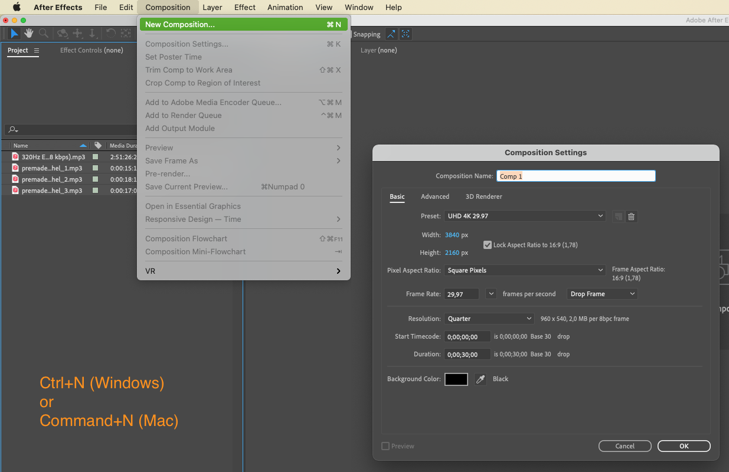729x472 pixels.
Task: Toggle Lock Aspect Ratio to 16:9 checkbox
Action: click(x=488, y=245)
